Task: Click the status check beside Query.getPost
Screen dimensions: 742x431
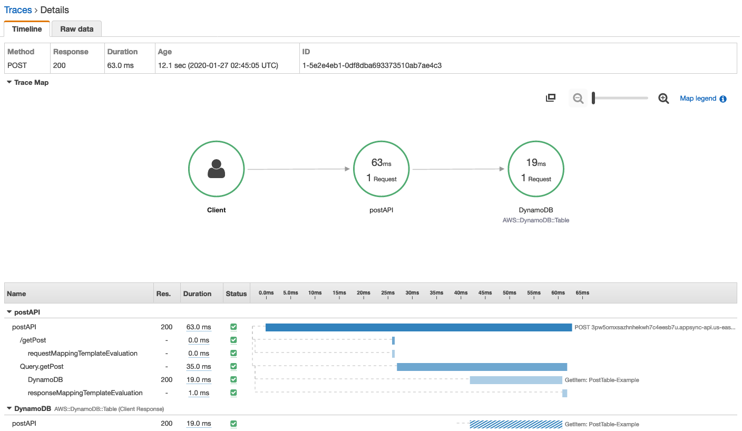Action: click(233, 366)
